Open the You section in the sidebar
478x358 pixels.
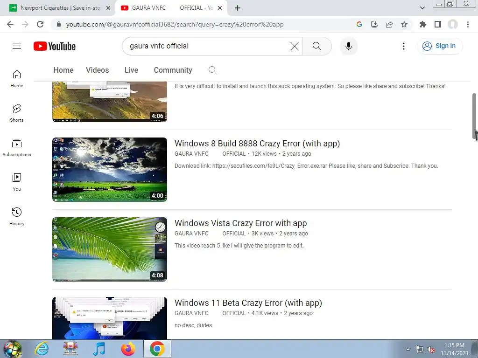click(x=17, y=182)
